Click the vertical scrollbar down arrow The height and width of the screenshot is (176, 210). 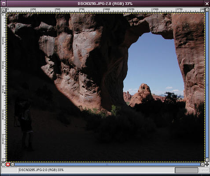coord(207,160)
